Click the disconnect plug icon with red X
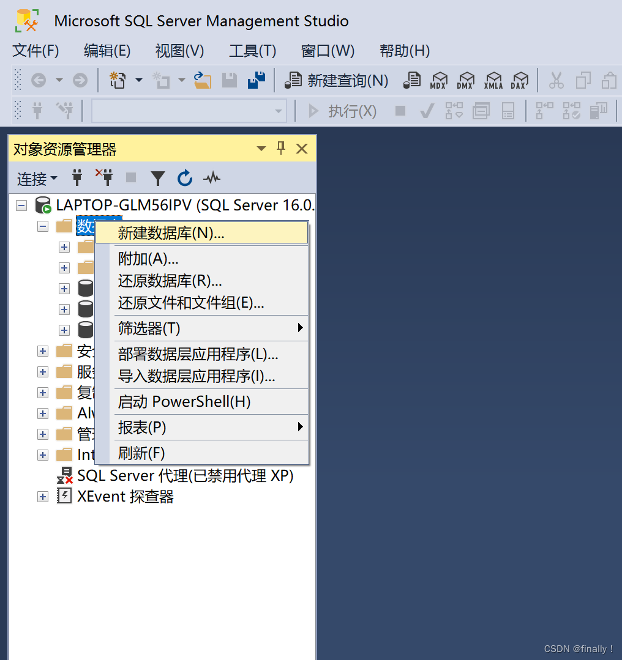The width and height of the screenshot is (622, 660). (104, 177)
